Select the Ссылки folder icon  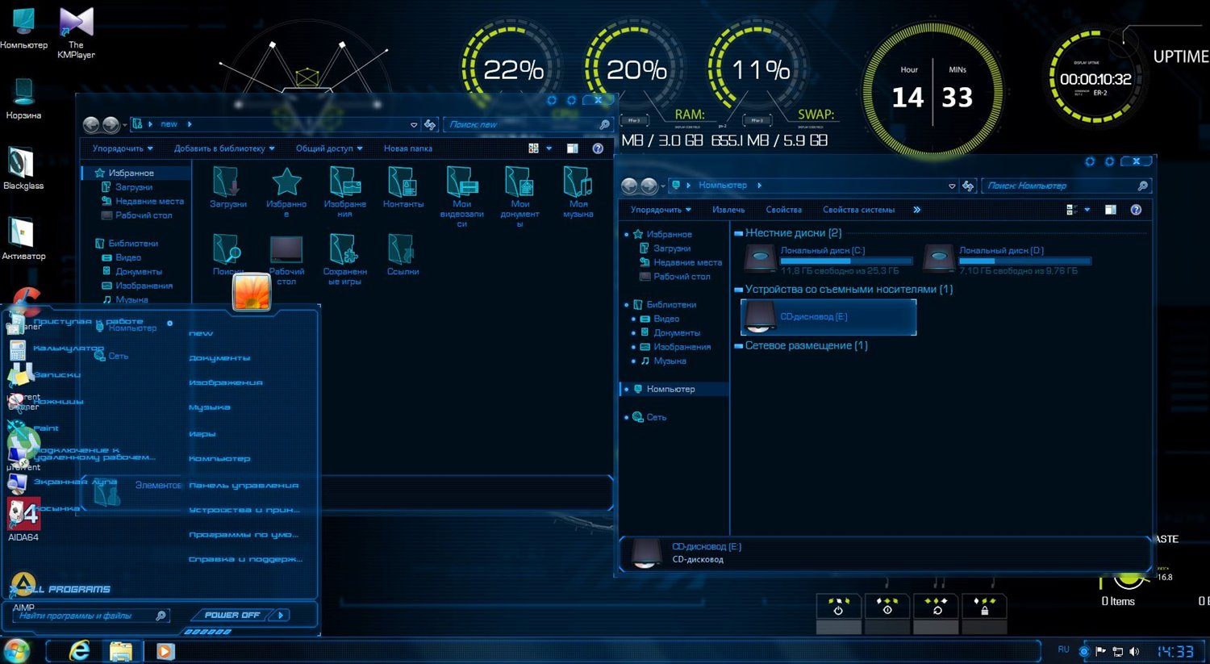(x=403, y=255)
